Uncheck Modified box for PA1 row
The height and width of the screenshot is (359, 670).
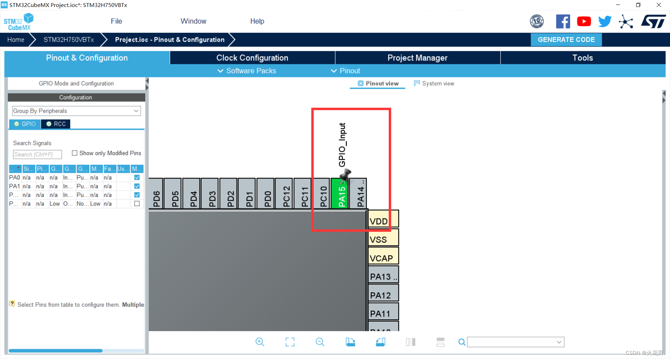[137, 186]
